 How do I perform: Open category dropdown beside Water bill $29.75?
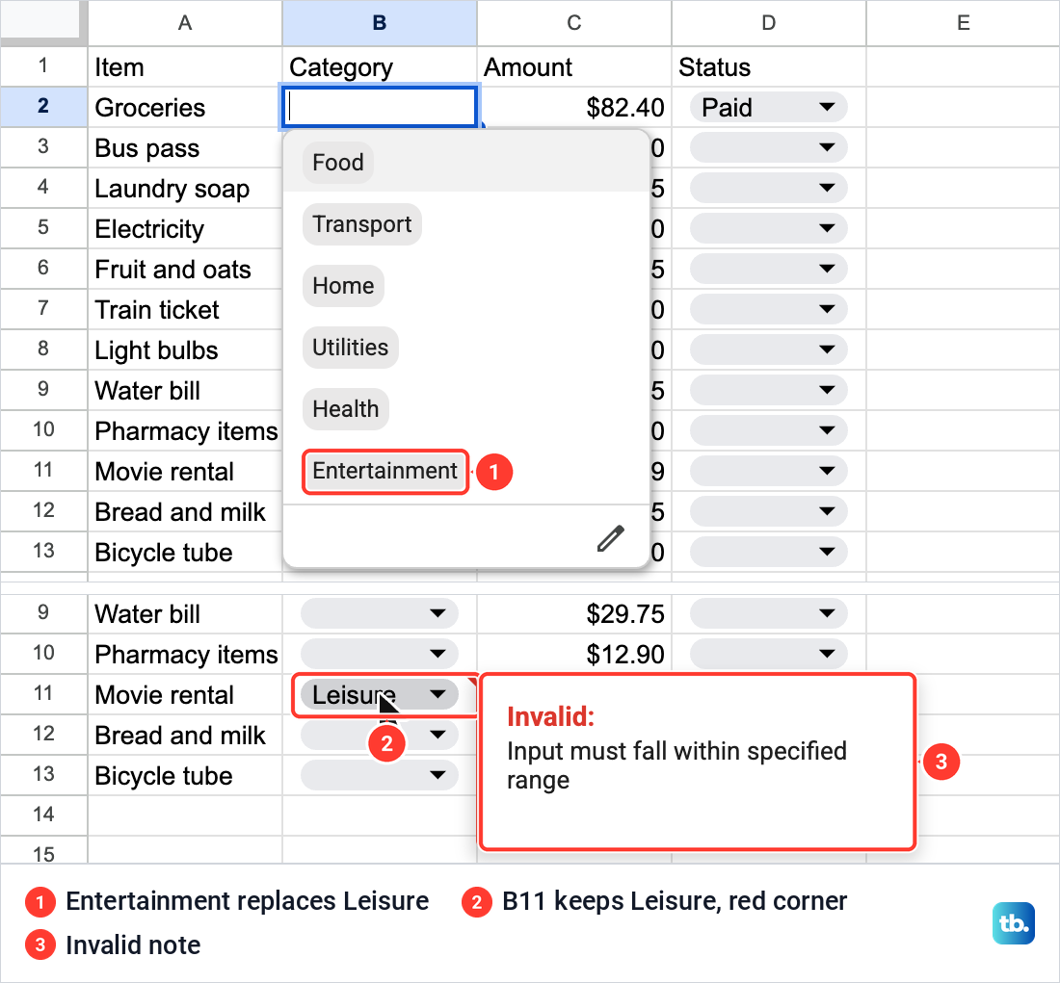(x=380, y=613)
